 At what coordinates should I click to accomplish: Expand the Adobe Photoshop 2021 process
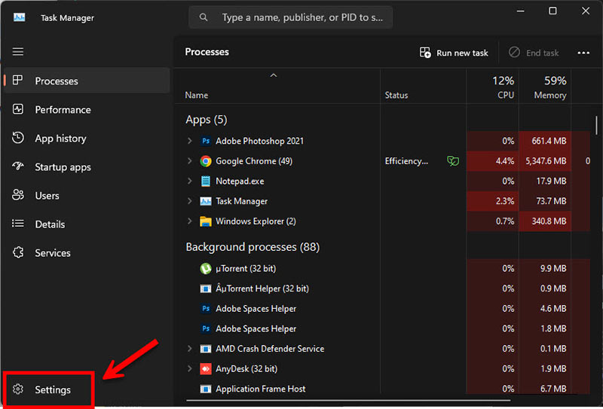pyautogui.click(x=190, y=141)
